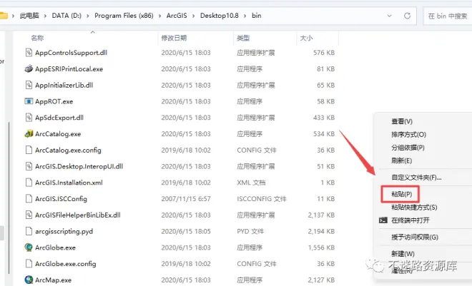Image resolution: width=472 pixels, height=286 pixels.
Task: Go to DATA (D:) breadcrumb
Action: point(67,16)
